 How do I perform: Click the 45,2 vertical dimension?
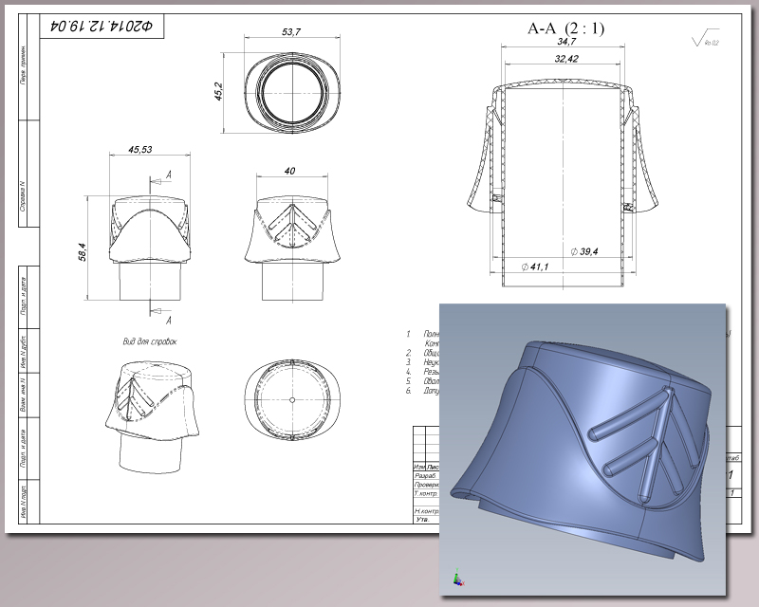[218, 91]
